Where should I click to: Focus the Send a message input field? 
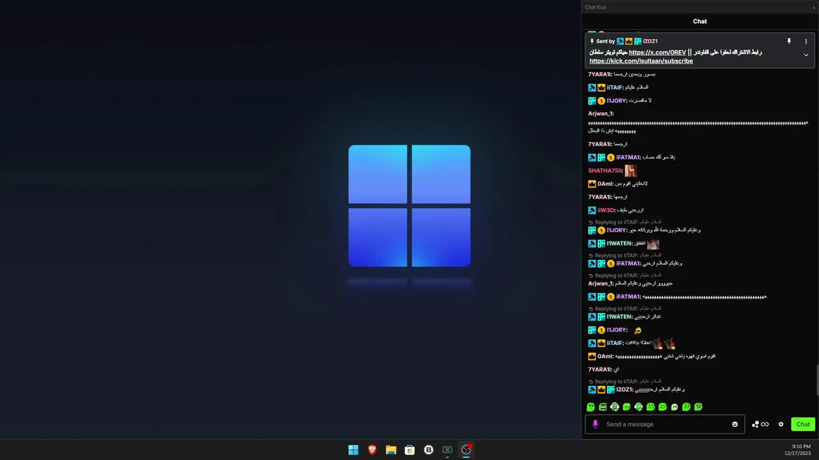point(665,424)
